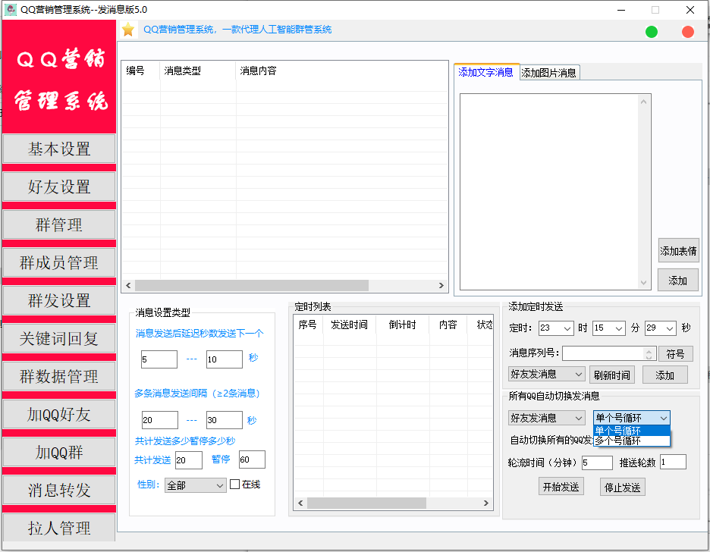The image size is (710, 552).
Task: Open 群成员管理 section
Action: [59, 262]
